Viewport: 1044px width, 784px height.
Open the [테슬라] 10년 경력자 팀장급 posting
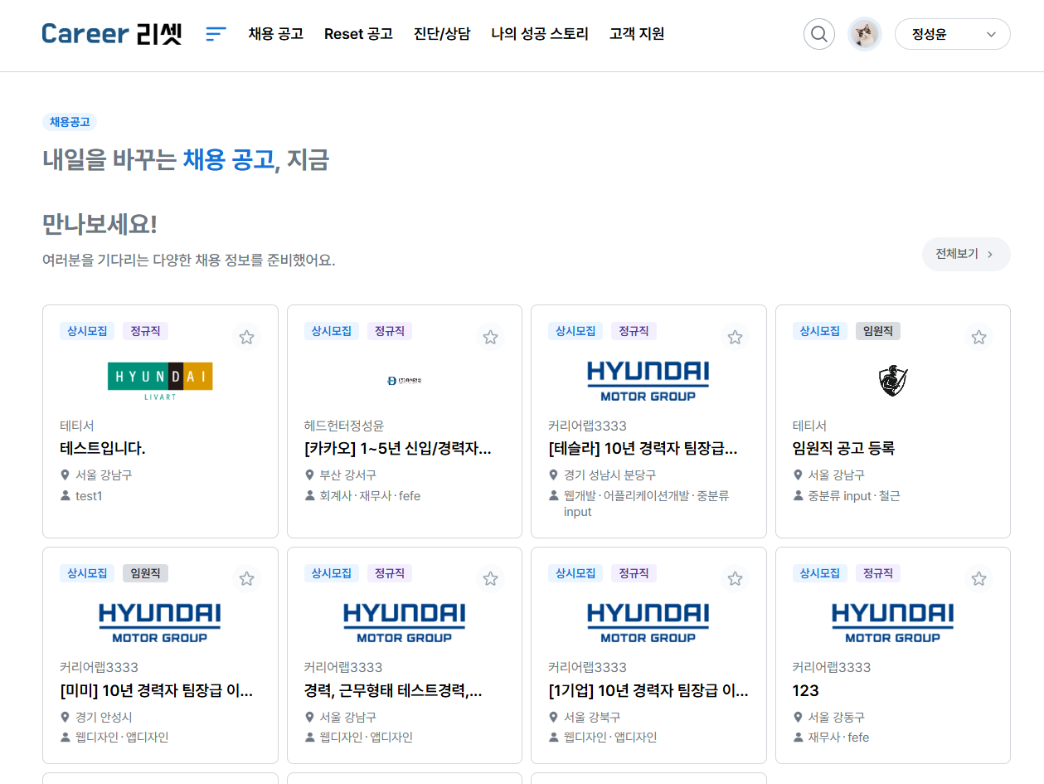tap(643, 449)
